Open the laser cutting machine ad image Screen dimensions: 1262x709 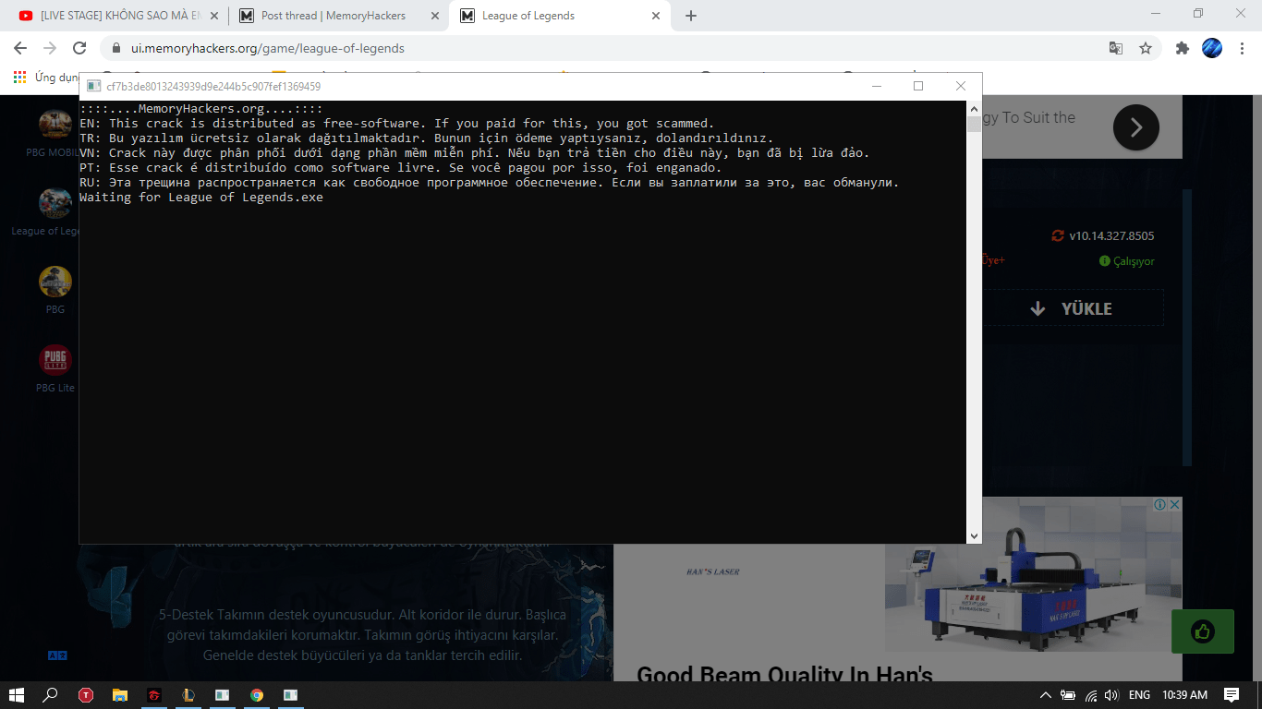pos(1033,576)
